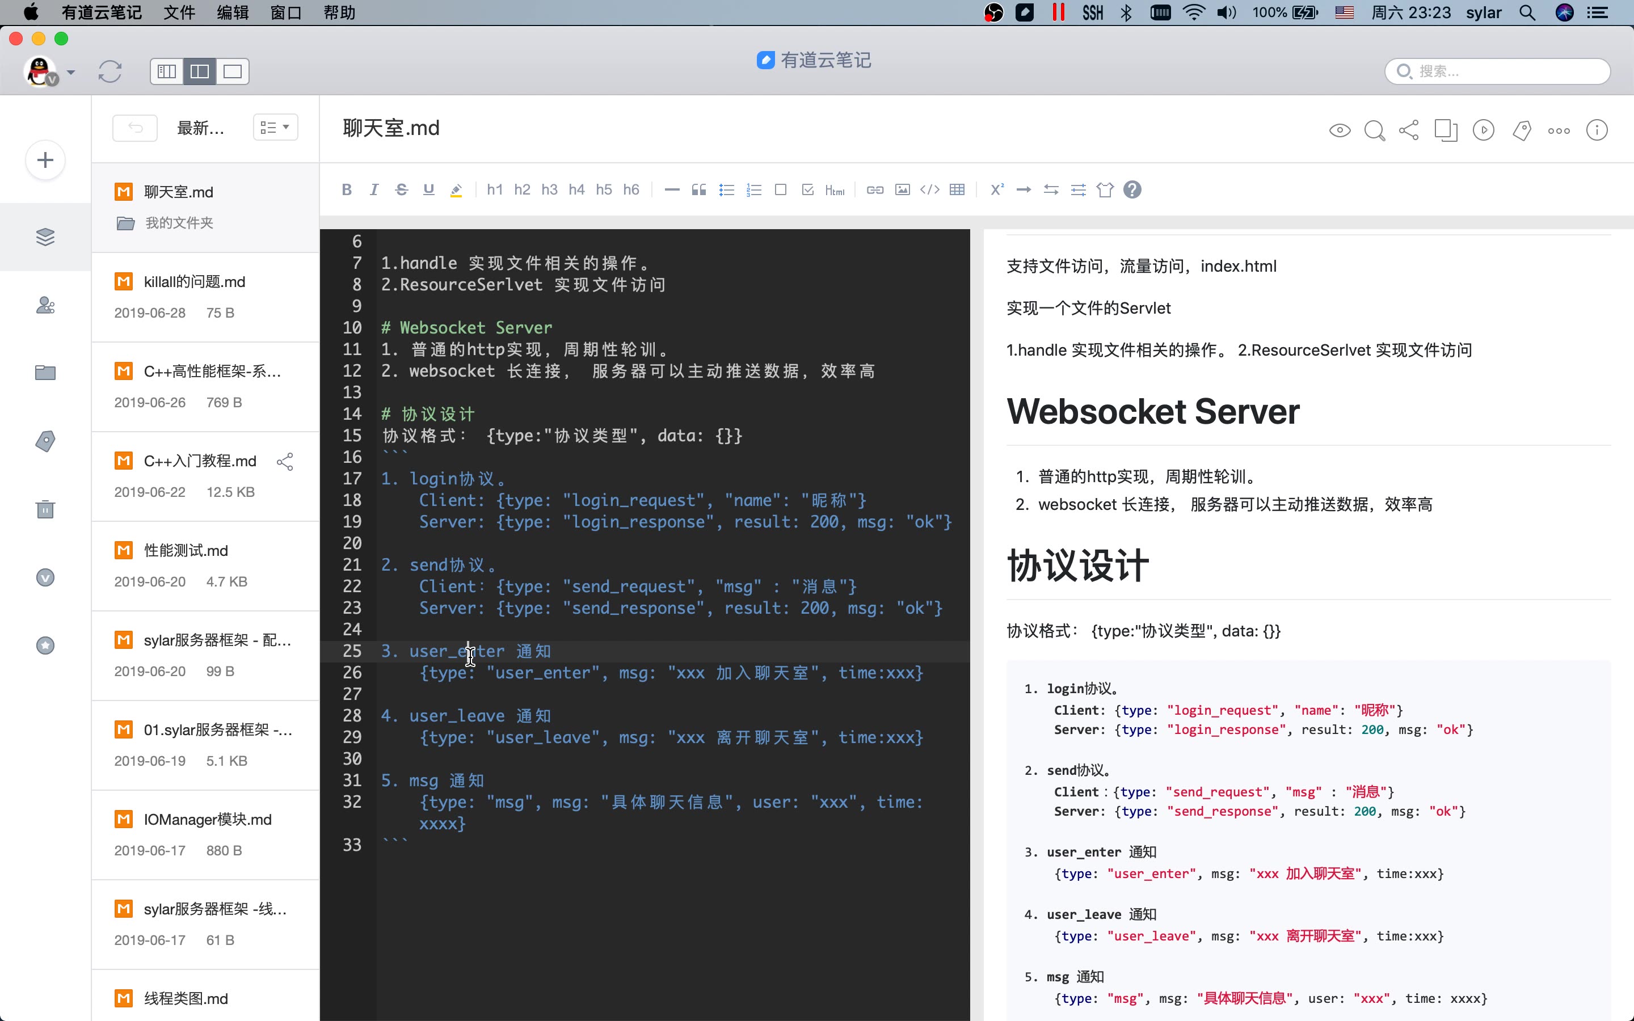The width and height of the screenshot is (1634, 1021).
Task: Apply h1 heading to selected text
Action: pyautogui.click(x=494, y=190)
